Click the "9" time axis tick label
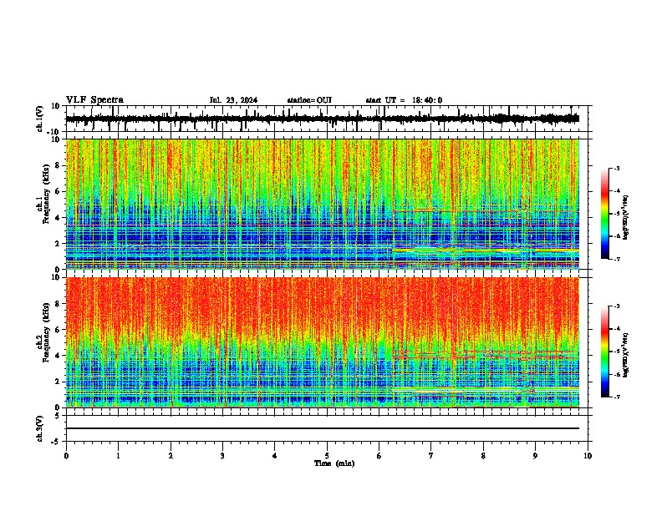Image resolution: width=662 pixels, height=511 pixels. (x=535, y=456)
